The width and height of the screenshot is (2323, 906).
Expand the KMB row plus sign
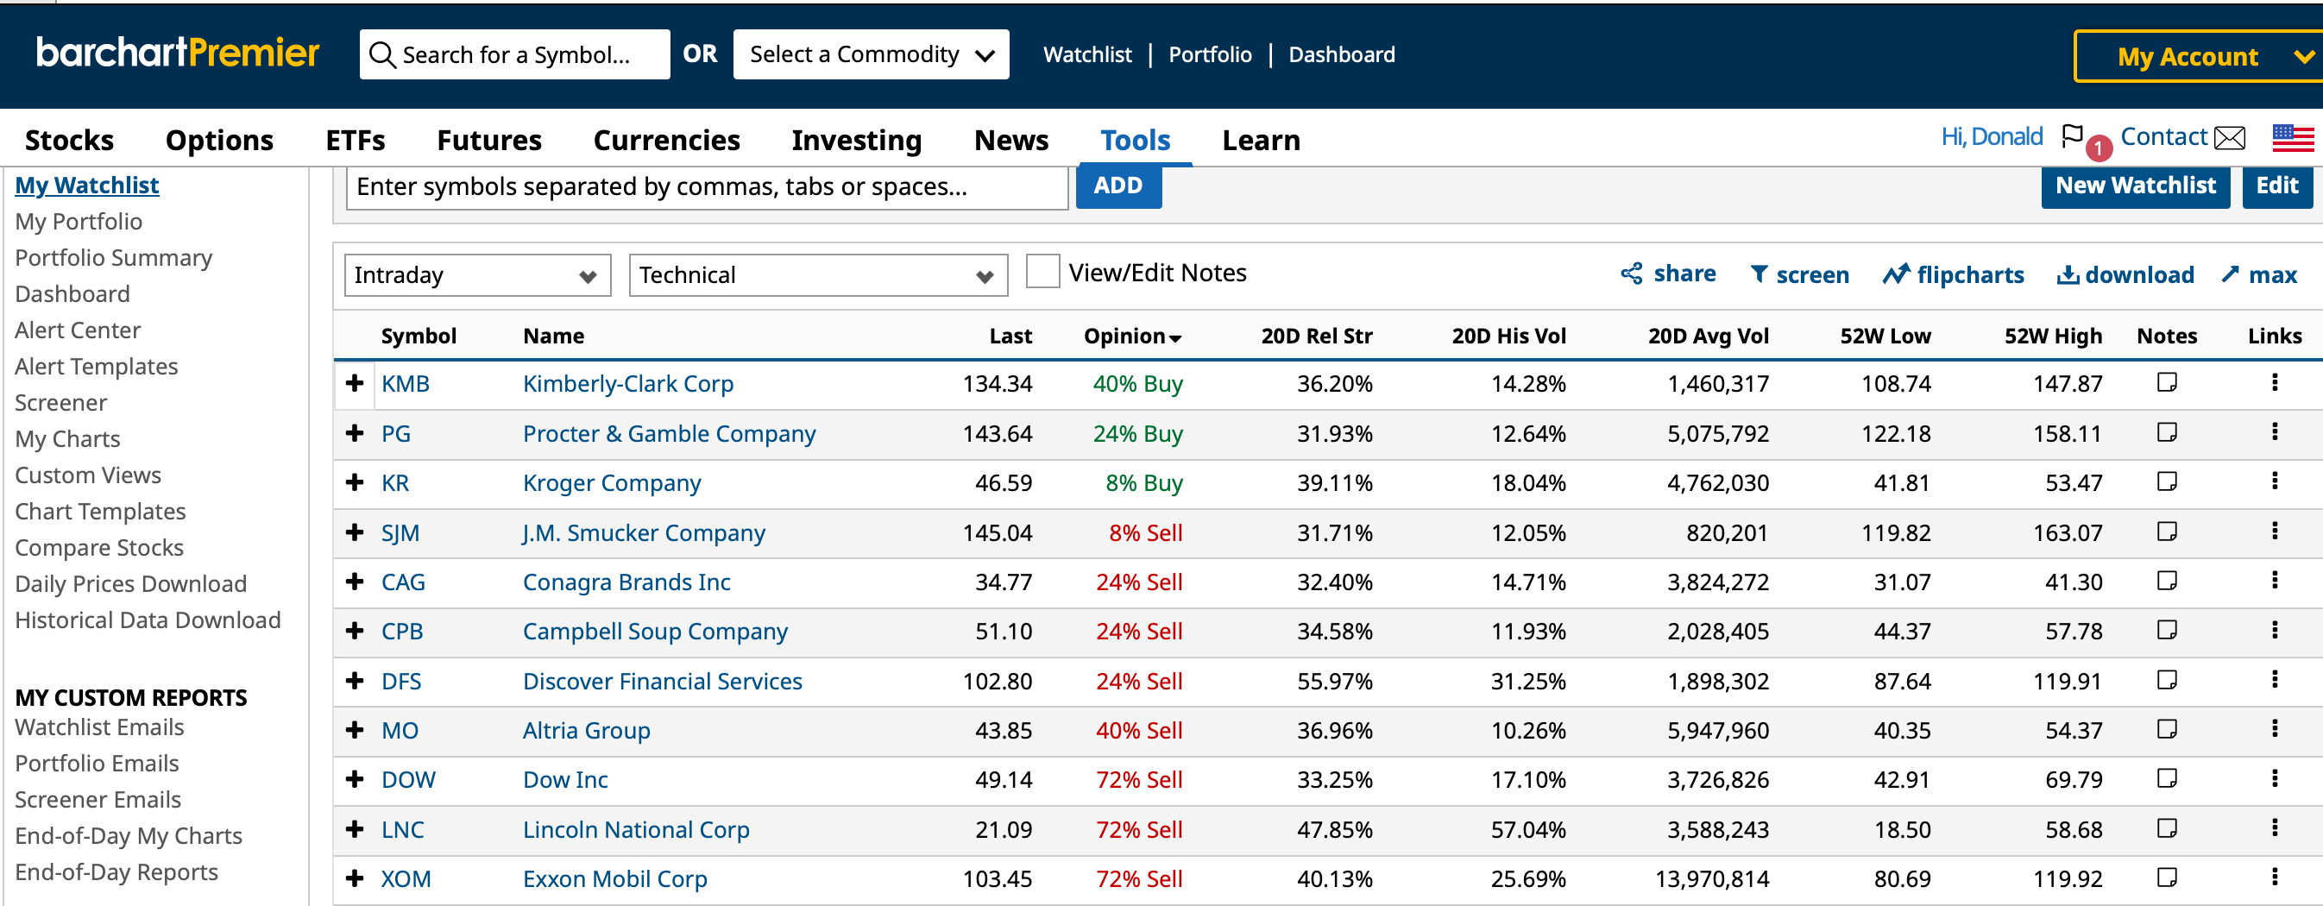(355, 383)
